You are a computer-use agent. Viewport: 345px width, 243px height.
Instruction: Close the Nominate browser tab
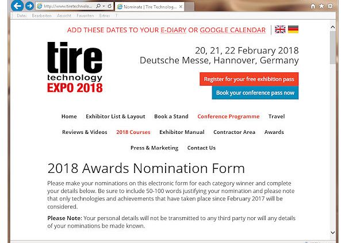(181, 7)
